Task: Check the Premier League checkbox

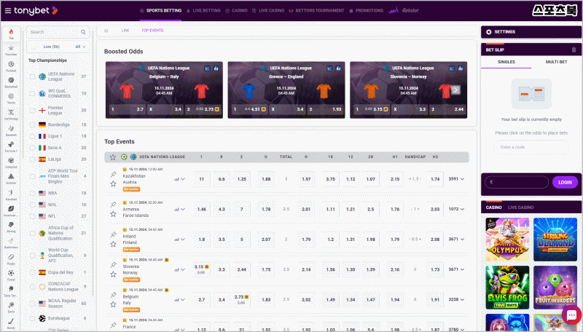Action: point(33,110)
